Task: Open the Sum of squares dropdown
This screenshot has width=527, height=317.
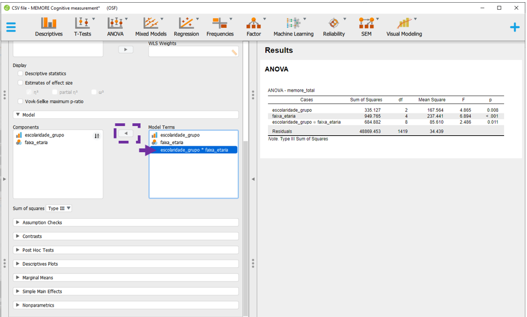Action: point(59,208)
